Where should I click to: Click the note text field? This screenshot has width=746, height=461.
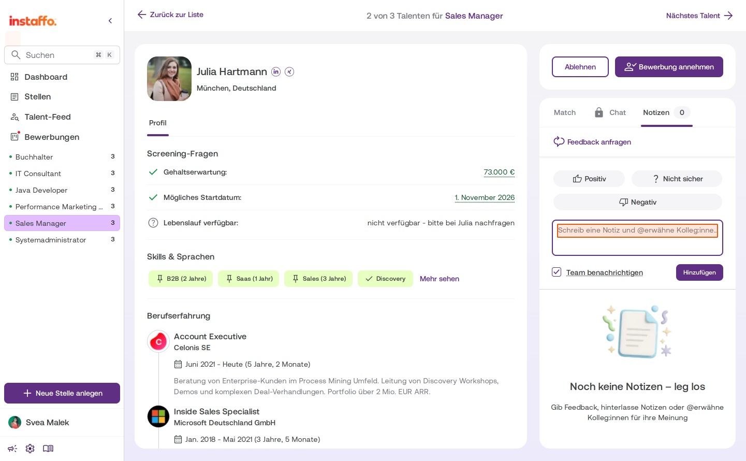(x=637, y=238)
